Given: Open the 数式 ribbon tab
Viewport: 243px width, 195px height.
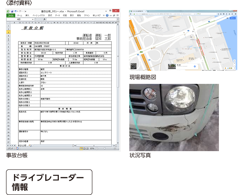Looking at the screenshot, I should point(50,15).
